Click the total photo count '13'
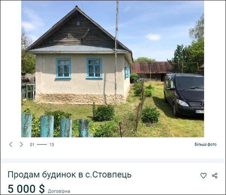 52,145
